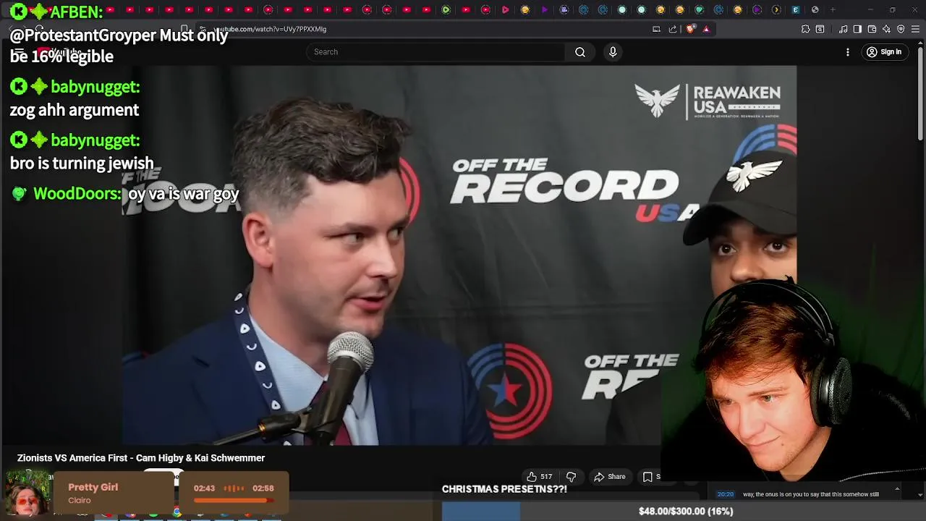
Task: Click the $48.00/$300.00 donation goal bar
Action: 684,512
